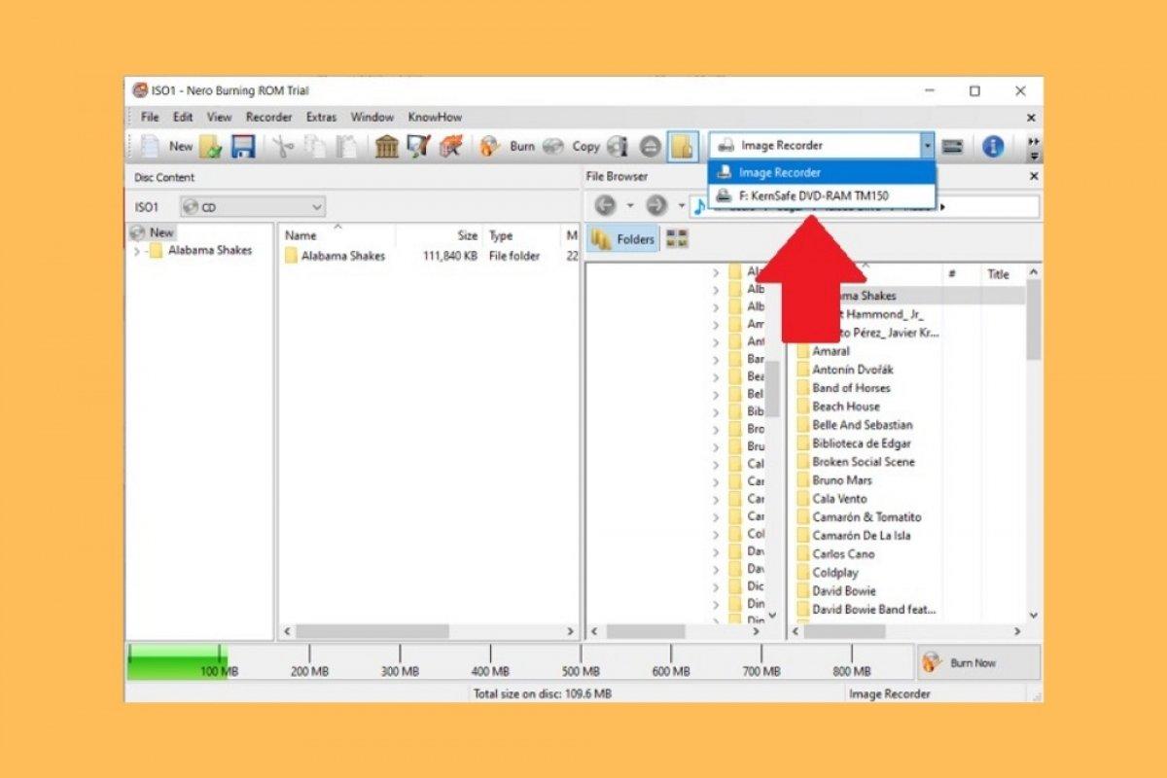Sort Disc Content by Size column header
This screenshot has width=1167, height=778.
[x=439, y=235]
